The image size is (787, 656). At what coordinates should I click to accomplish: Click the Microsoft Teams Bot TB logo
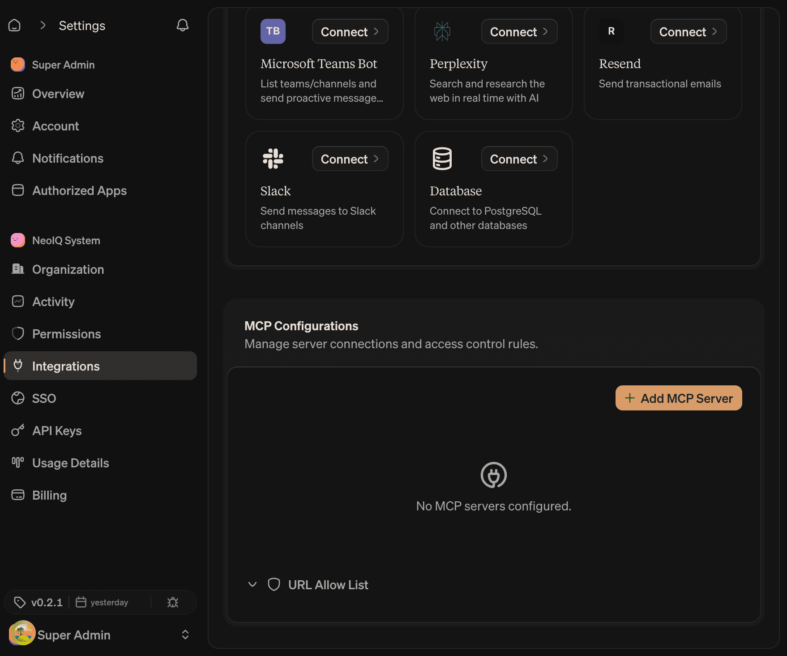(273, 31)
